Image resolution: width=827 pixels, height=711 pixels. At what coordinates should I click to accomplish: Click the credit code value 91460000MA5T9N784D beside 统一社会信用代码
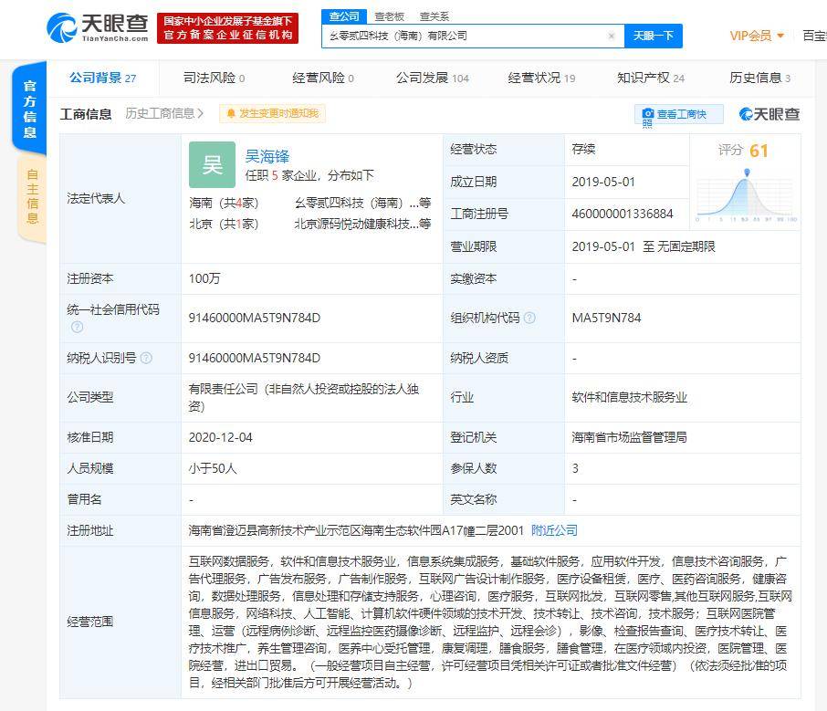(x=255, y=318)
